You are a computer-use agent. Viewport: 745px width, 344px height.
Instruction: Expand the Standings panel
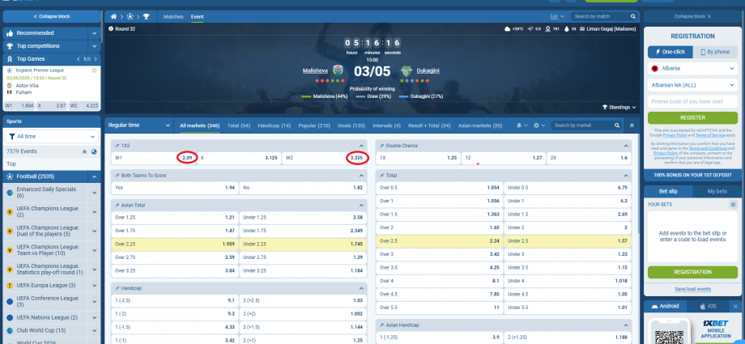pyautogui.click(x=619, y=108)
